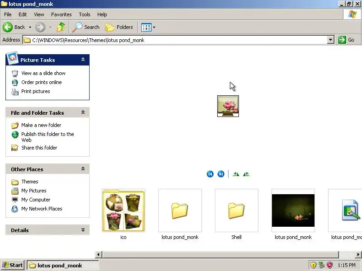The image size is (362, 271).
Task: Click the Publish to Web globe icon
Action: [15, 134]
